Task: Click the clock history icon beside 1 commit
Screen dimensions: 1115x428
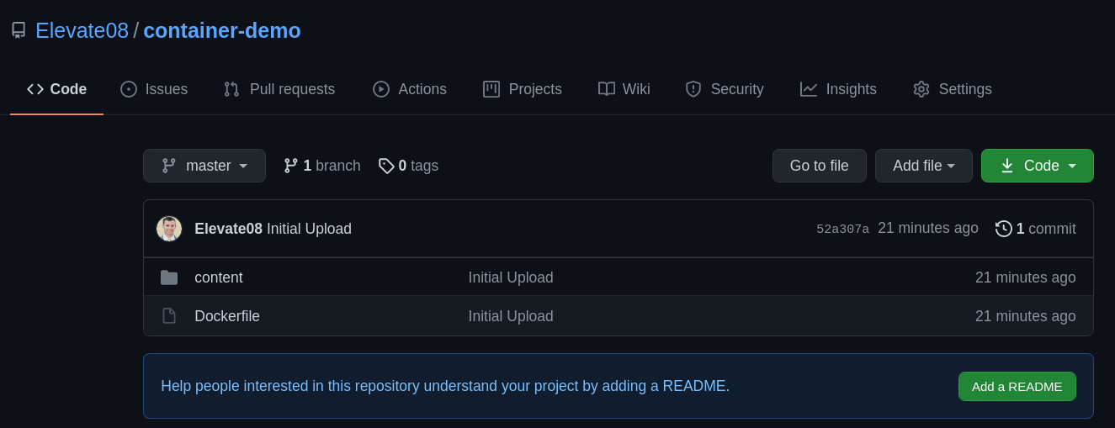Action: [1004, 229]
